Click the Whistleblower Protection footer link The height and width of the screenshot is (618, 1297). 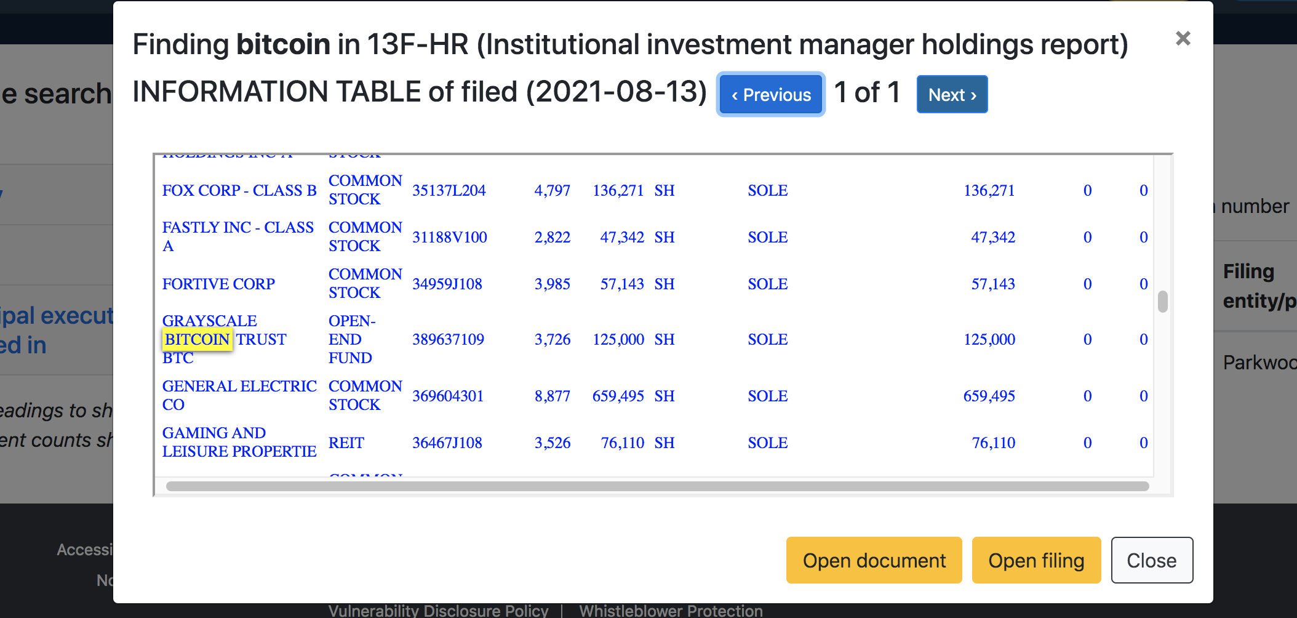(x=671, y=610)
